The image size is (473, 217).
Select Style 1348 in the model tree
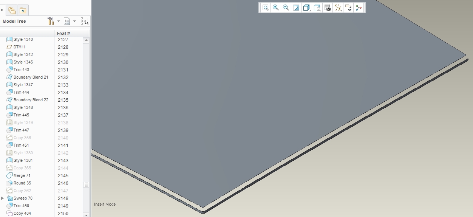coord(23,107)
